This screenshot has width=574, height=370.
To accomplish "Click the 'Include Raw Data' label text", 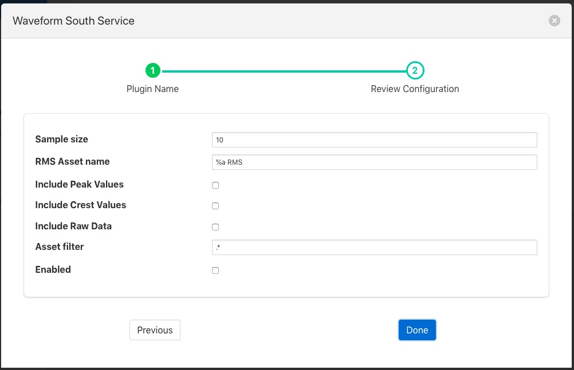I will pos(73,226).
